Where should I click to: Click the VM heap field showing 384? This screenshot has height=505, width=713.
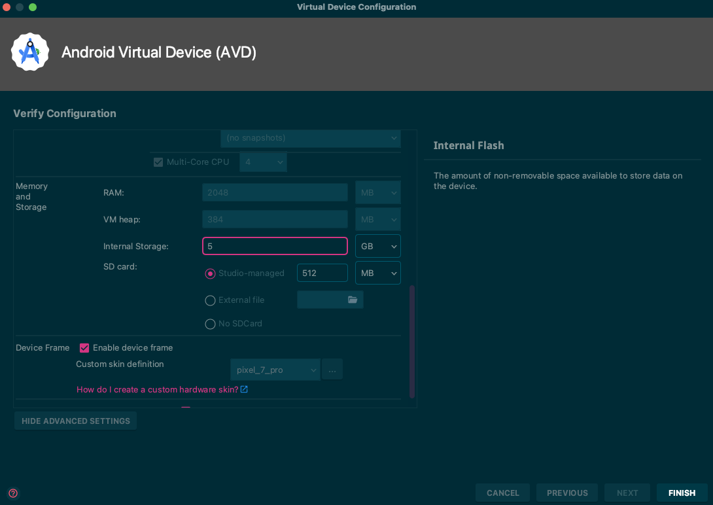coord(275,220)
